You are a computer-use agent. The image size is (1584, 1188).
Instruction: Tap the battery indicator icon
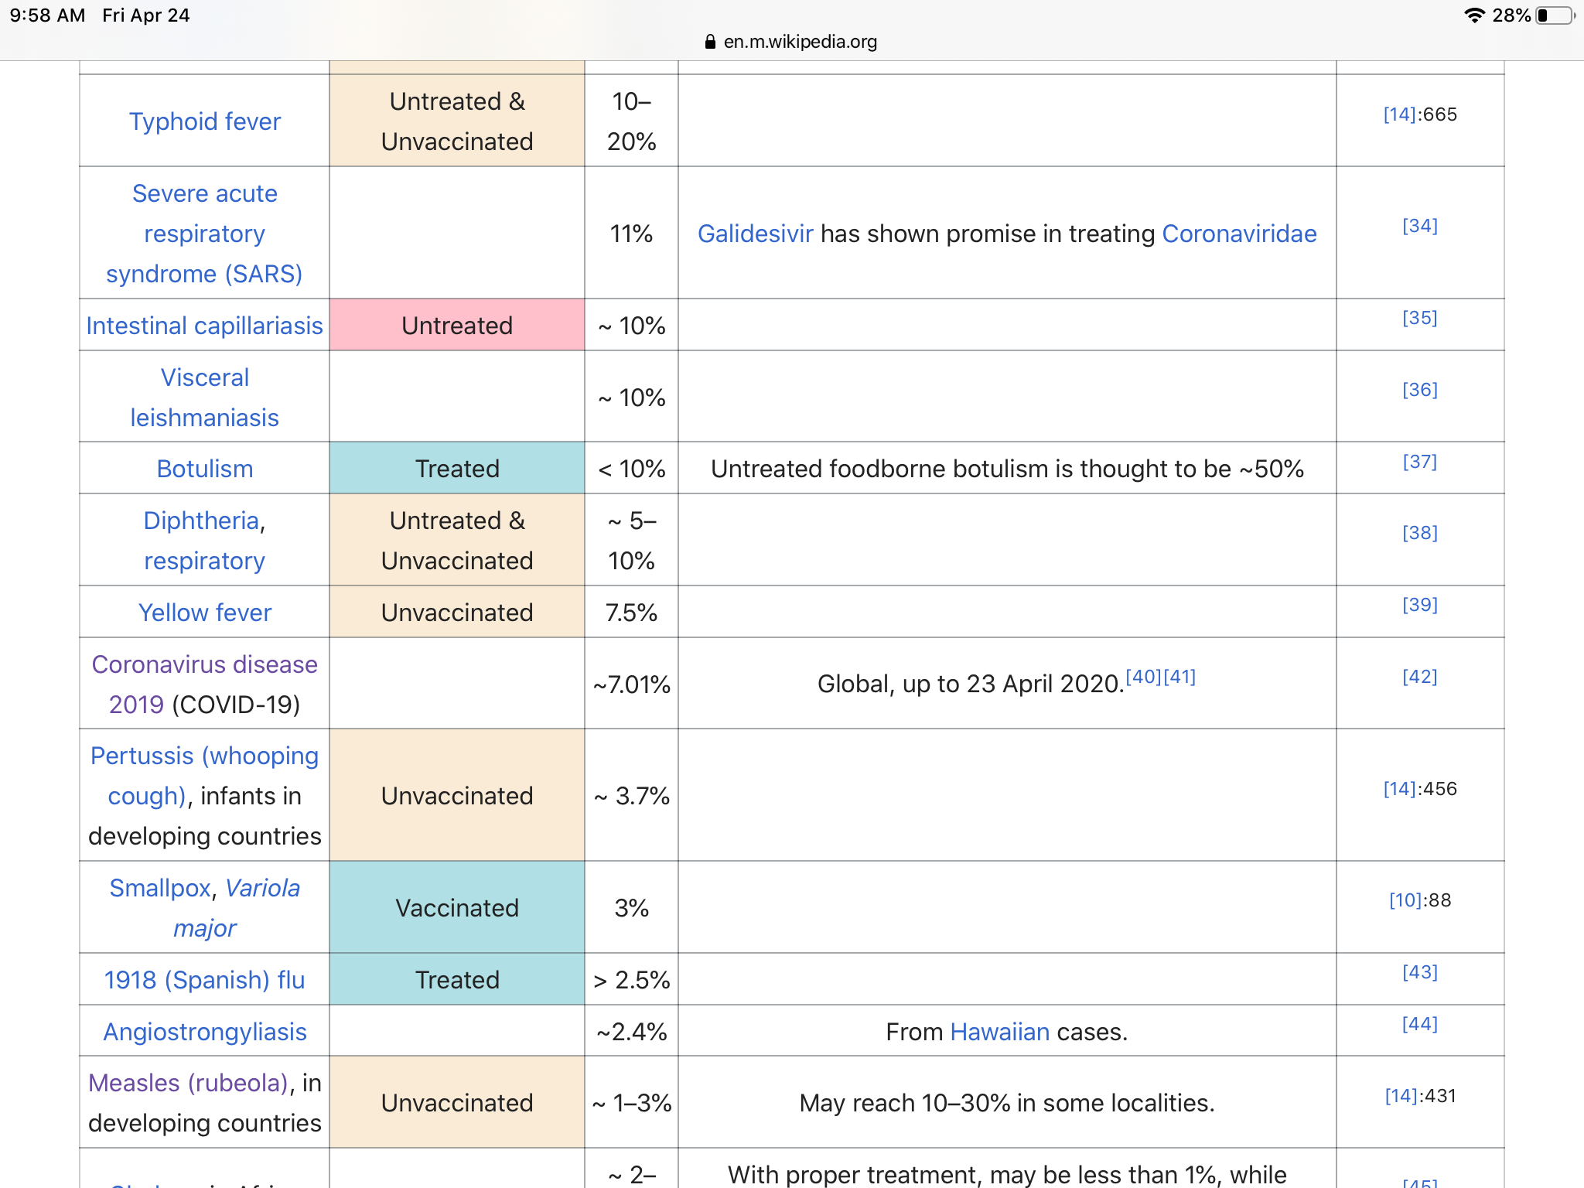pos(1555,15)
